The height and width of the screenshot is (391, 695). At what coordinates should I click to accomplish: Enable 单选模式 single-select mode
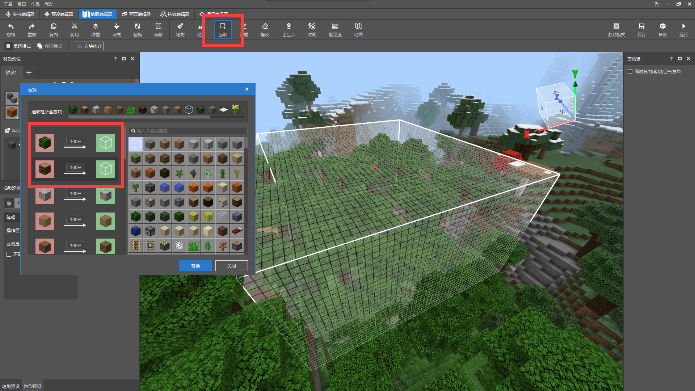click(x=18, y=46)
